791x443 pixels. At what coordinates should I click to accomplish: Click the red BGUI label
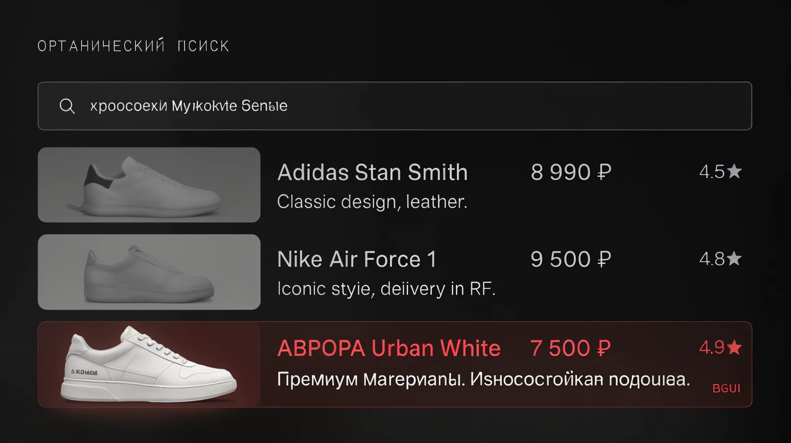pos(726,389)
